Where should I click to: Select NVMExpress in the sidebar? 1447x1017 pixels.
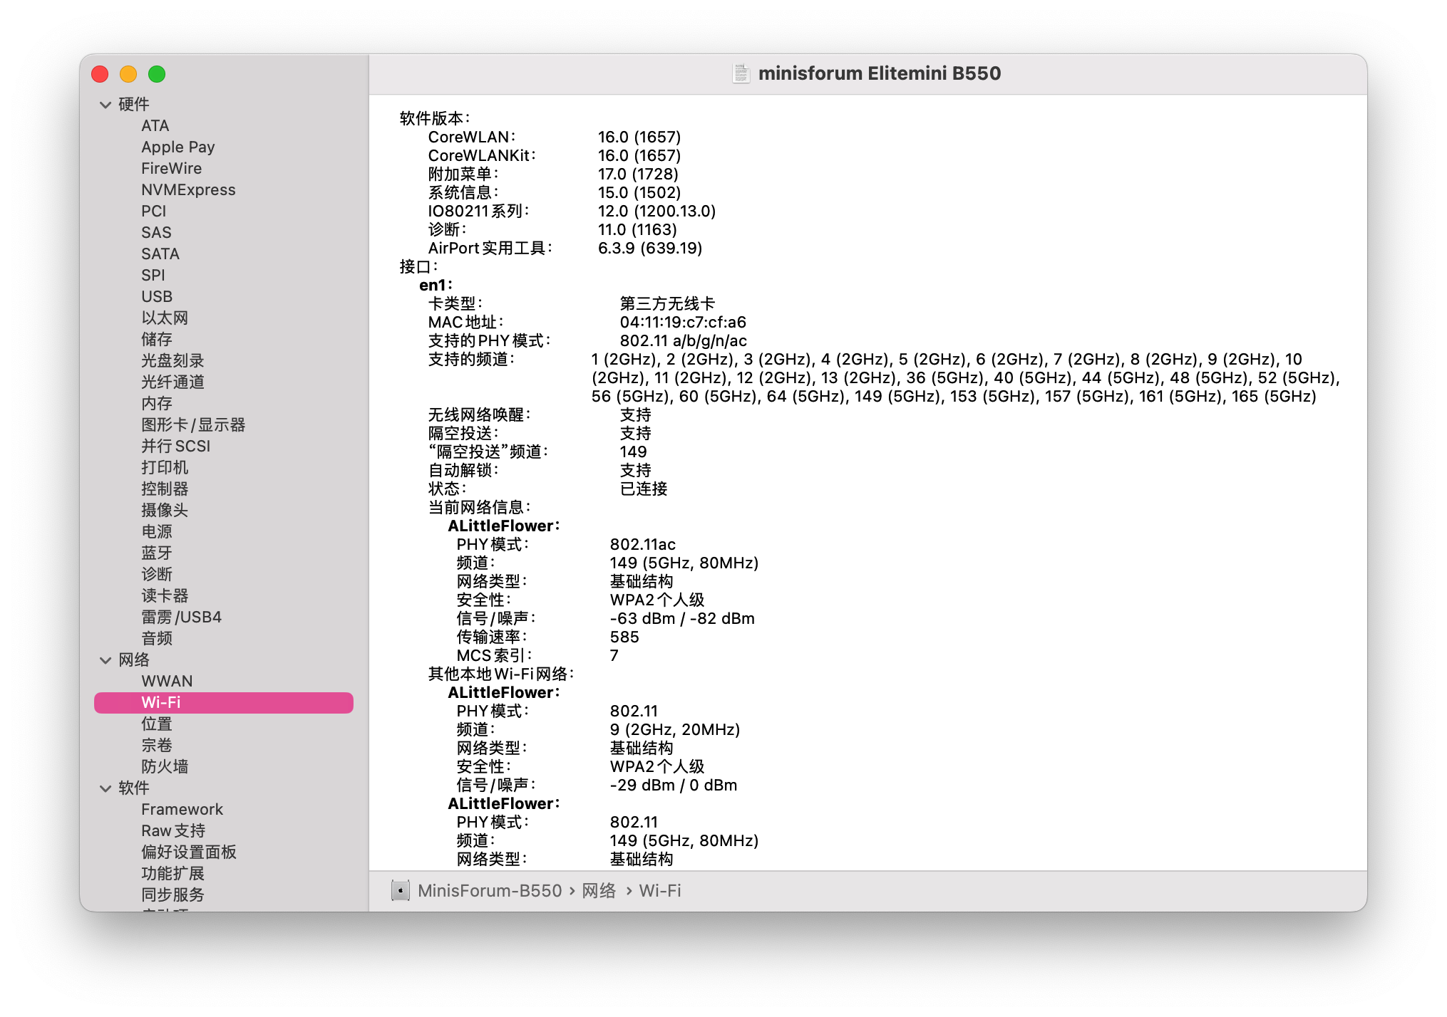pos(188,189)
